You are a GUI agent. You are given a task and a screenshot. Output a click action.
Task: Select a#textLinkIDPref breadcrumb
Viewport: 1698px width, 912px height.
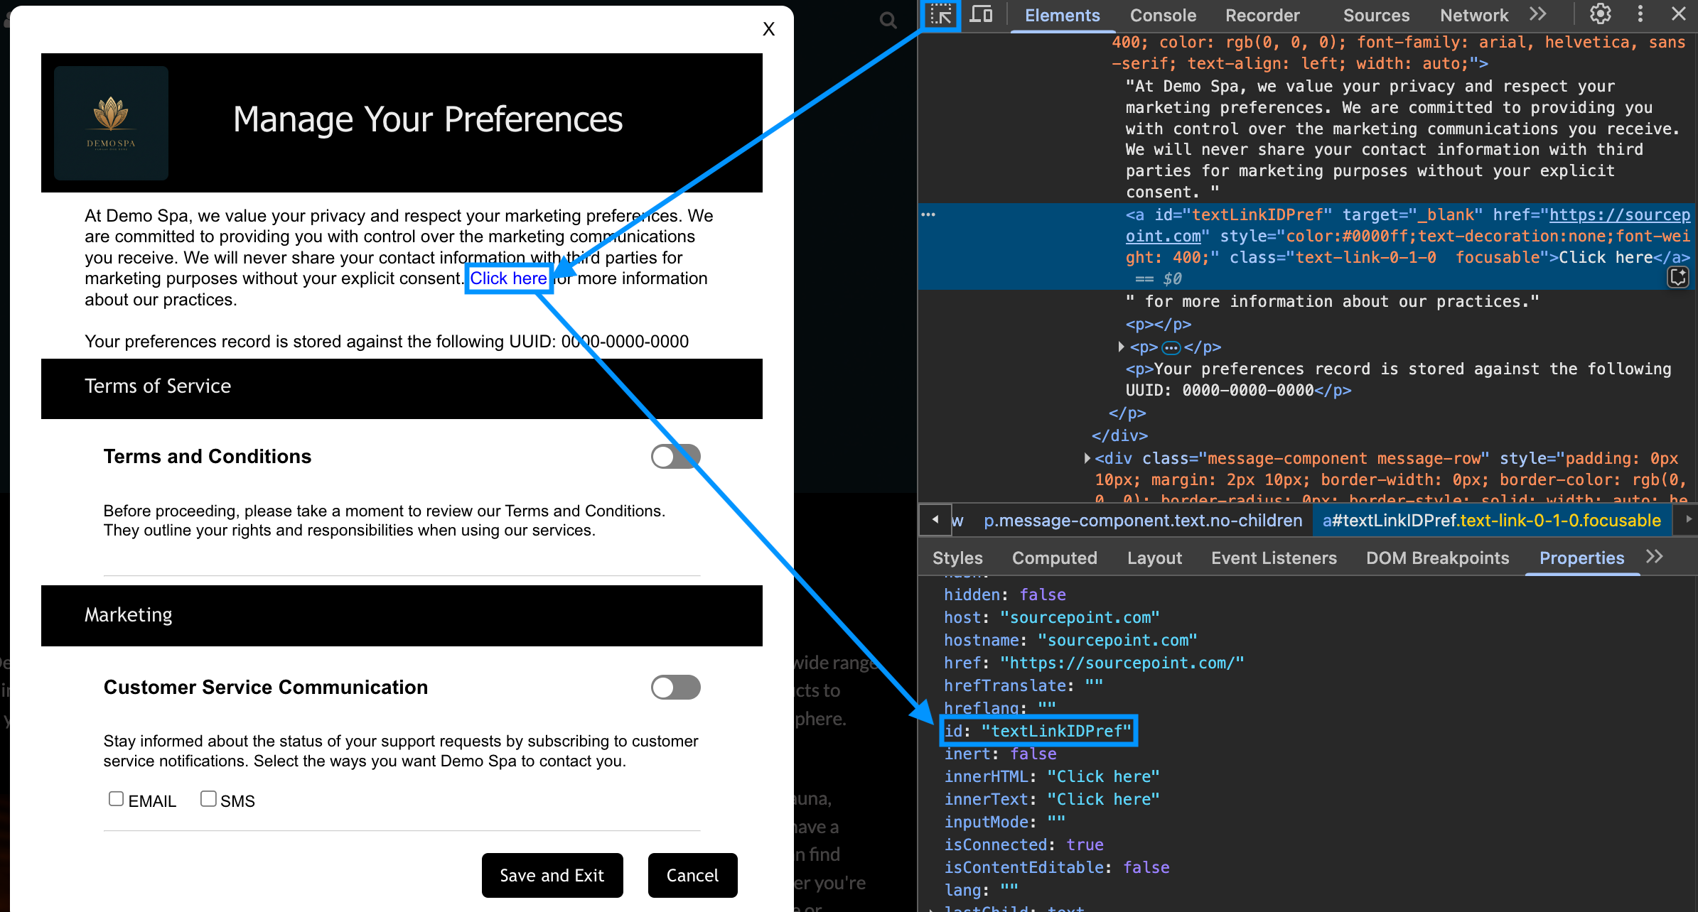point(1491,521)
